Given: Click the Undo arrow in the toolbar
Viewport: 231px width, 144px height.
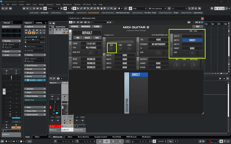Looking at the screenshot, I should (x=3, y=9).
